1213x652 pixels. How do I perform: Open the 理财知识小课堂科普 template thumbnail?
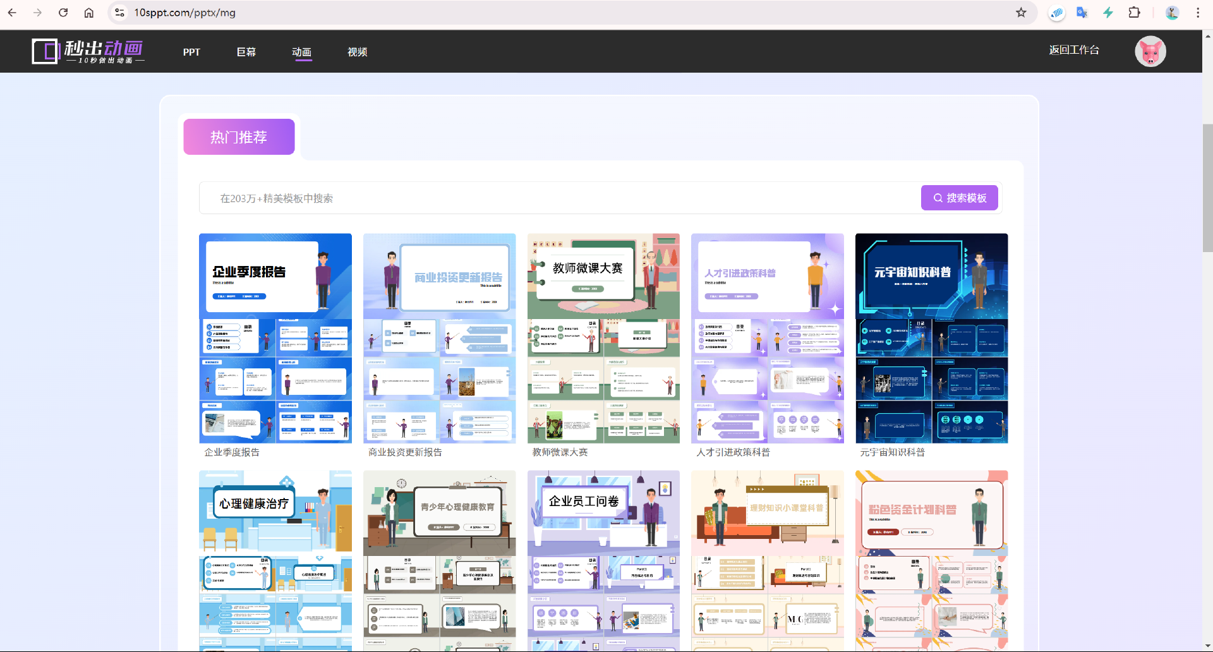tap(768, 561)
